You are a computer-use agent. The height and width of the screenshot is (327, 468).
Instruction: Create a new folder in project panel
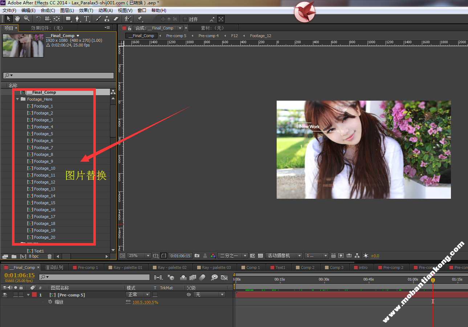tap(14, 257)
